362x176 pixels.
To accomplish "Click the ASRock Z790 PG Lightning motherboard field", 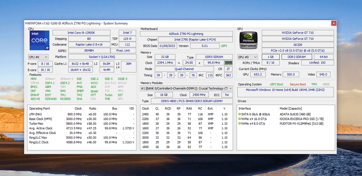I will pos(186,34).
